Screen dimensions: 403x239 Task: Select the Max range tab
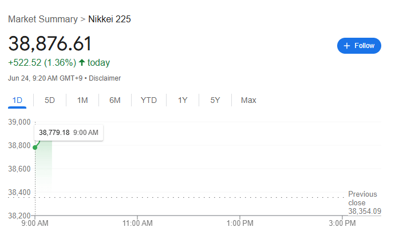248,100
